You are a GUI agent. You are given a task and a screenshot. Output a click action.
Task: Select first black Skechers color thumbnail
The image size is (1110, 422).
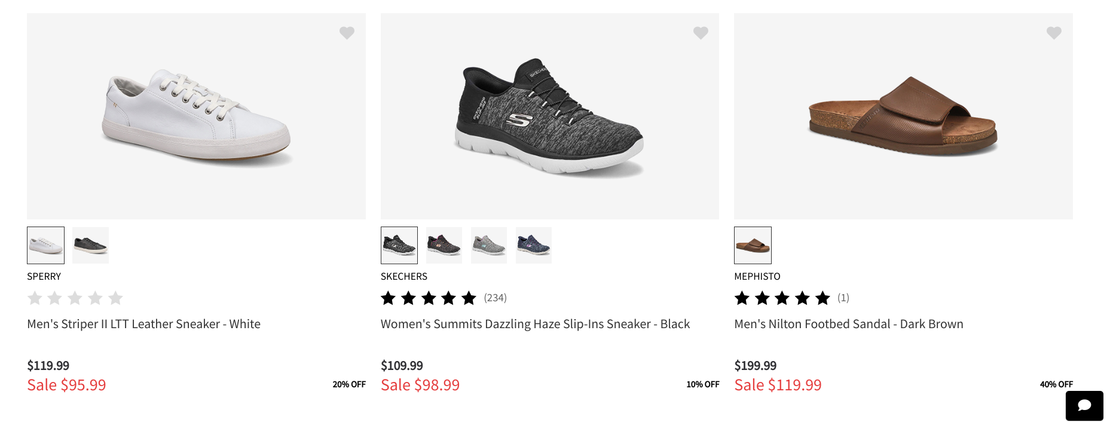click(399, 245)
